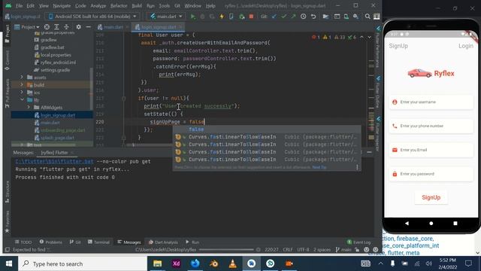Click the UTF-8 encoding in status bar
The width and height of the screenshot is (481, 271).
[303, 249]
